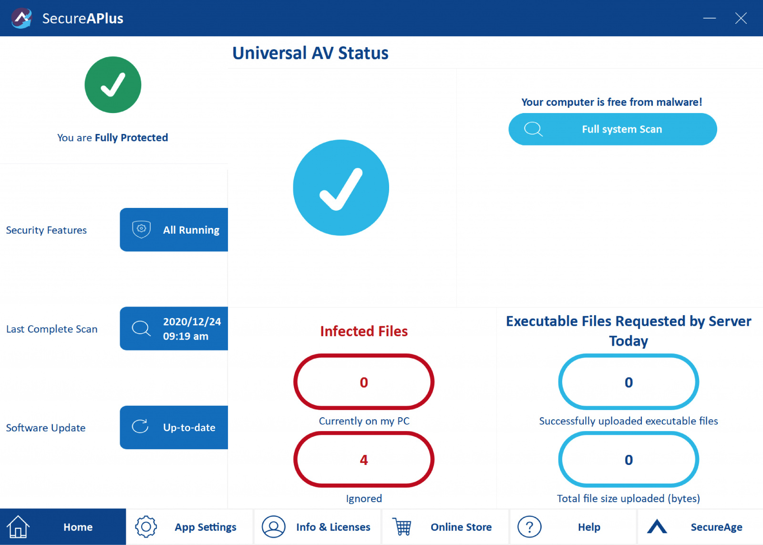The width and height of the screenshot is (763, 545).
Task: Click the SecureAge chevron logo icon
Action: [657, 526]
